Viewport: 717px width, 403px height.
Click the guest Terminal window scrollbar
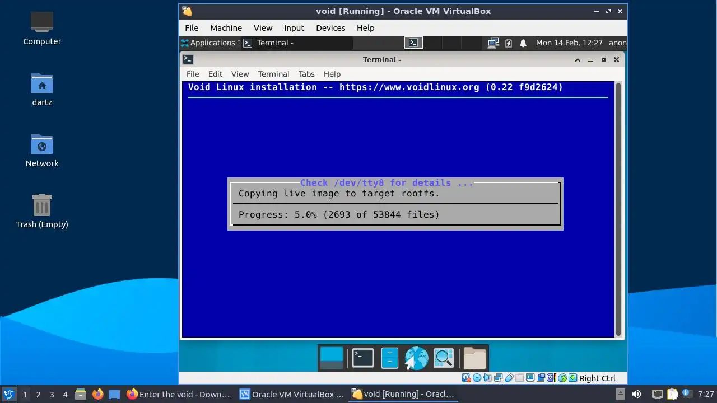tap(619, 209)
